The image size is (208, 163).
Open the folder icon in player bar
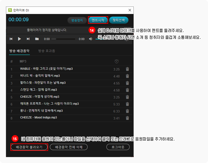coord(37,39)
